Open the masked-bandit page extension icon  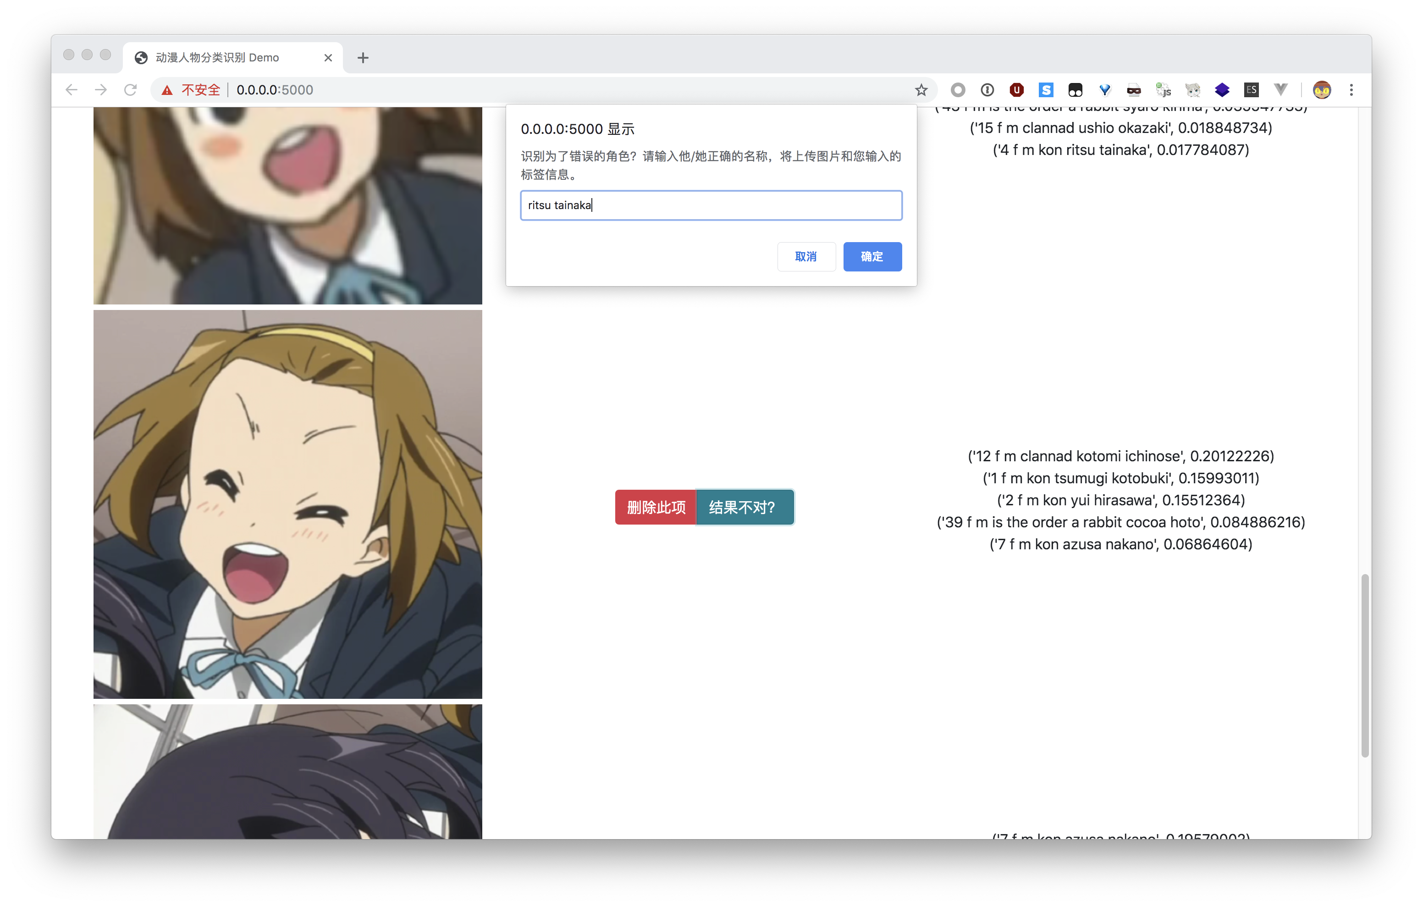coord(1134,90)
